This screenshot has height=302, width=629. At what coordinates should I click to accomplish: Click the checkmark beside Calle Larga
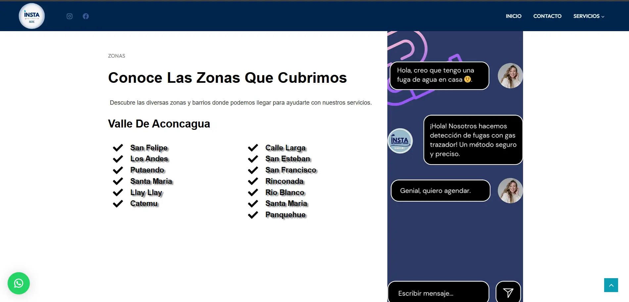tap(253, 148)
